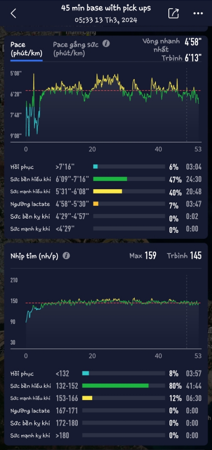The height and width of the screenshot is (450, 212).
Task: Tap the heart rate 132-152 green bar
Action: [115, 386]
